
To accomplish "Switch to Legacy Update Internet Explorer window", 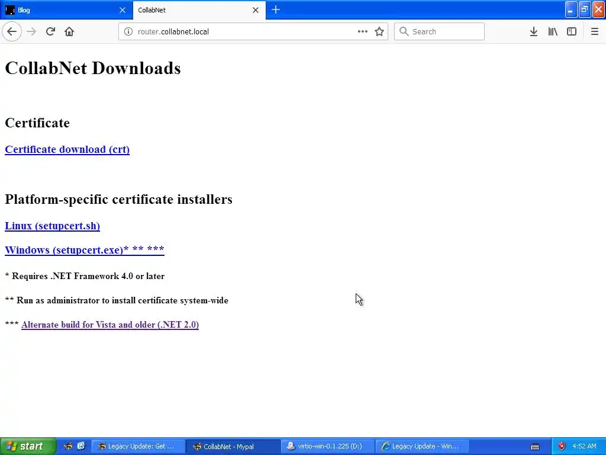I will coord(423,446).
